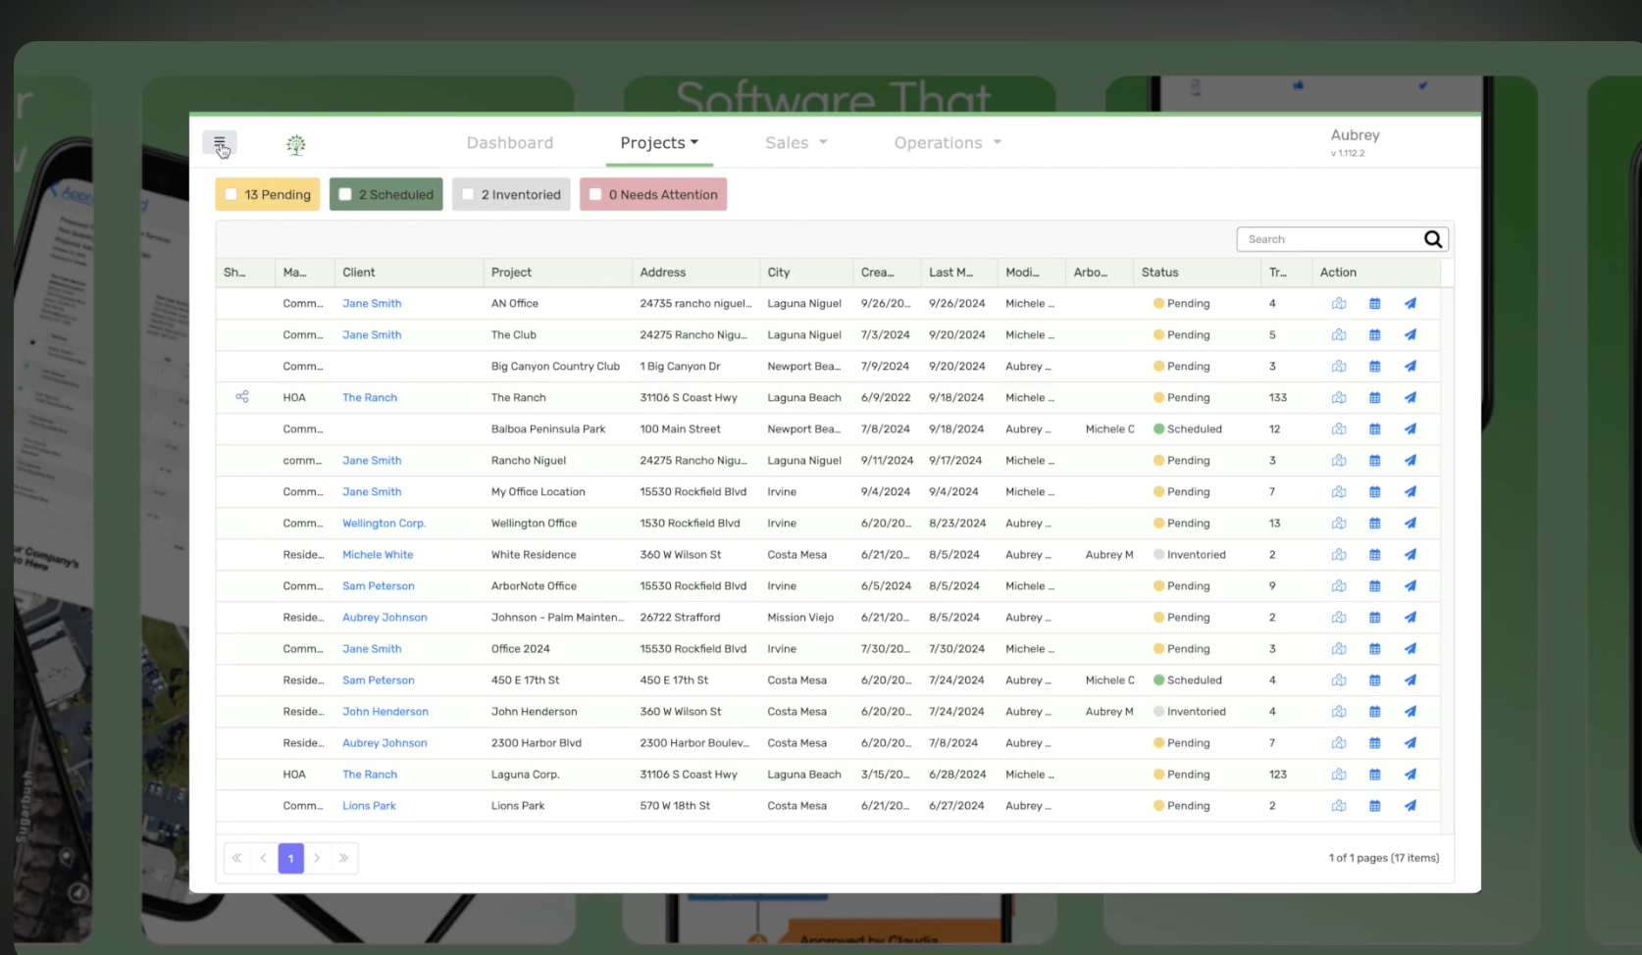Click the search magnifier icon
The width and height of the screenshot is (1642, 955).
[x=1433, y=239]
